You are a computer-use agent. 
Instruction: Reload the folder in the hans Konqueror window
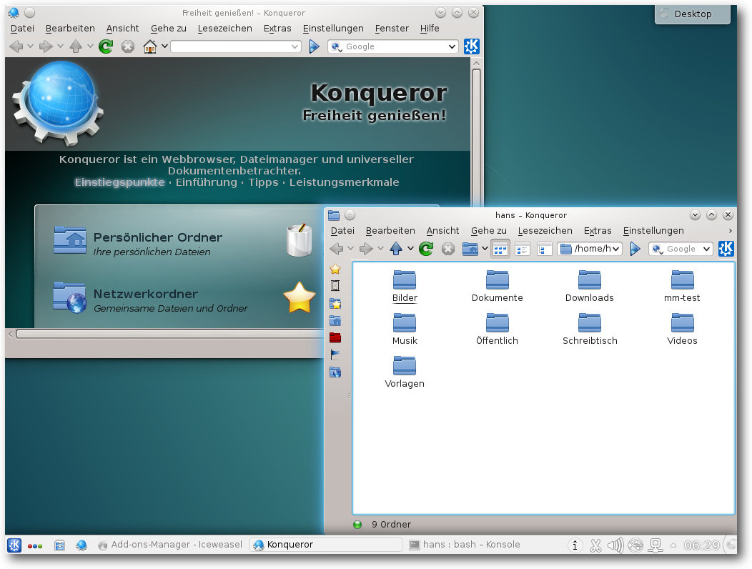point(426,249)
